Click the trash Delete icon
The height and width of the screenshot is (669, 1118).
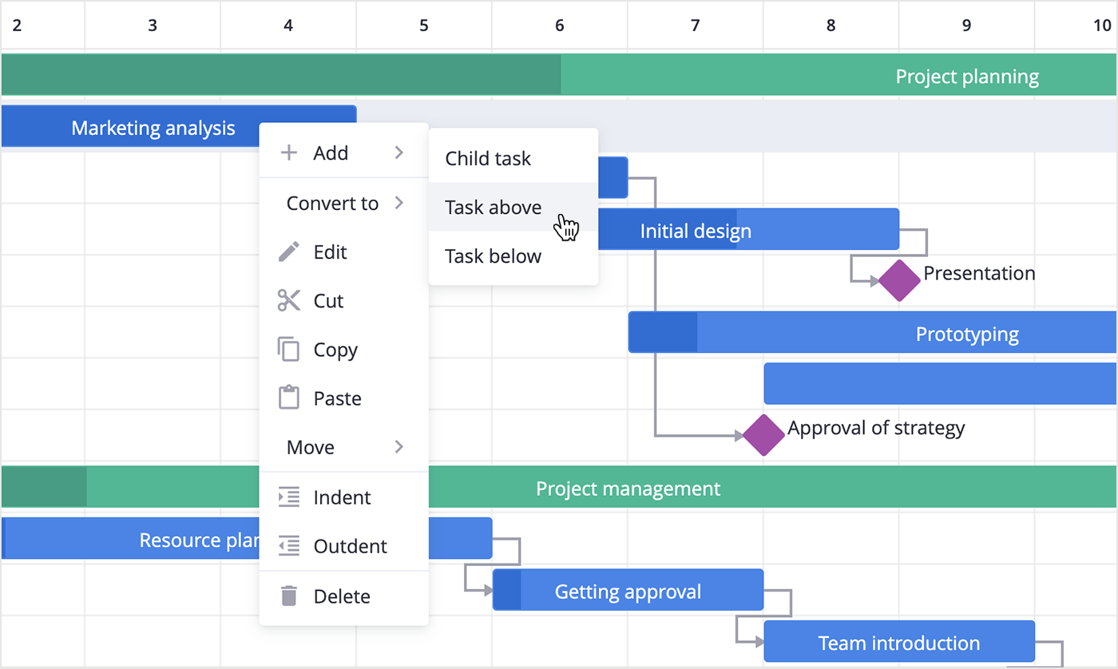288,596
